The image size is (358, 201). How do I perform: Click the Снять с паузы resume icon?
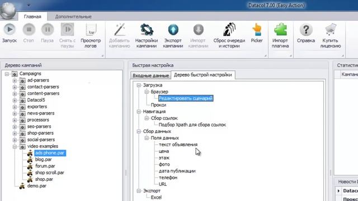pos(67,30)
